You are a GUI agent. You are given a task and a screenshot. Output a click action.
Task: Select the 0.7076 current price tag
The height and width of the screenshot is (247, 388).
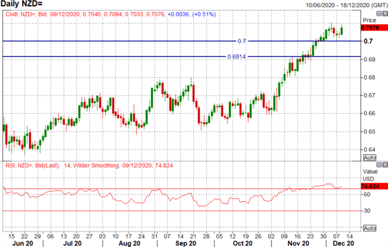point(374,27)
